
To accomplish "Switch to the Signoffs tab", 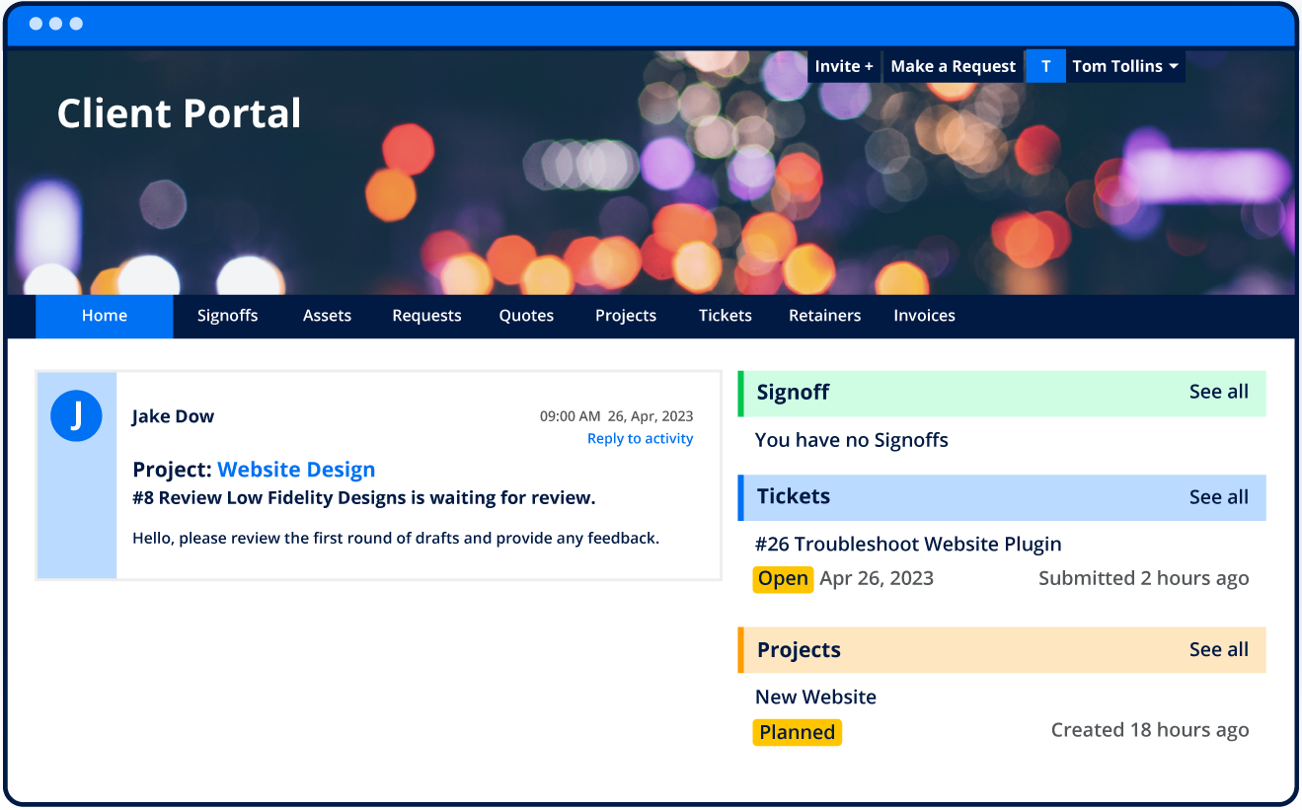I will (227, 316).
